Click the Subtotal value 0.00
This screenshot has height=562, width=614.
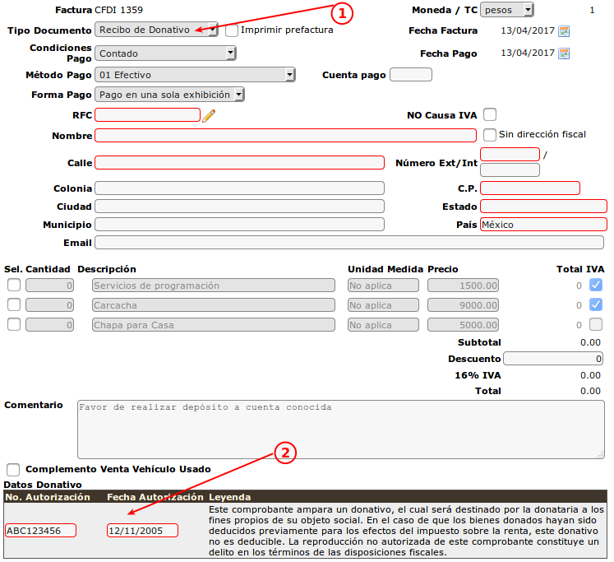click(x=590, y=342)
